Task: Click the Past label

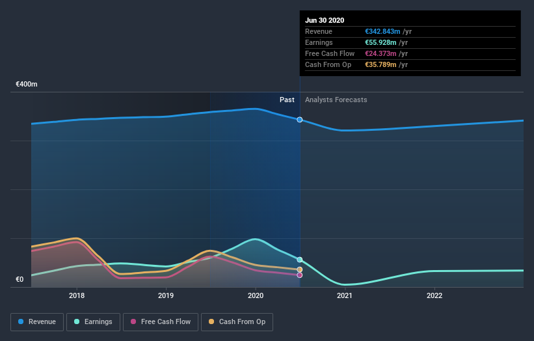Action: click(287, 100)
